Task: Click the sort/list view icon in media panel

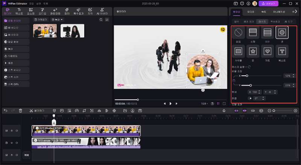Action: (107, 19)
